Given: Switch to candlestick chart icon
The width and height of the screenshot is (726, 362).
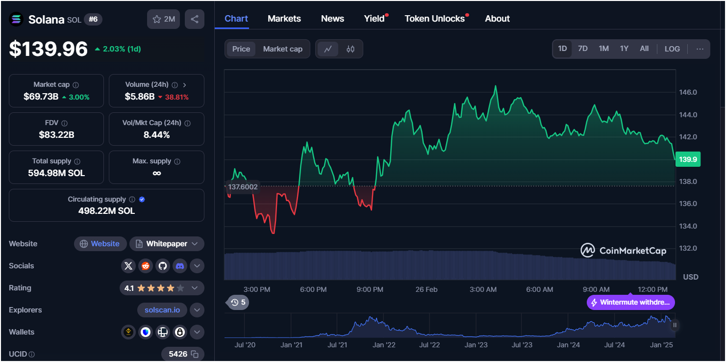Looking at the screenshot, I should (x=350, y=49).
